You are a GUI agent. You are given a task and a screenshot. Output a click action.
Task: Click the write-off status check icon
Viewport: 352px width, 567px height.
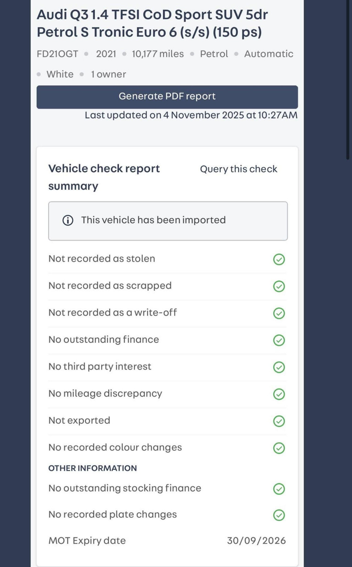tap(279, 313)
